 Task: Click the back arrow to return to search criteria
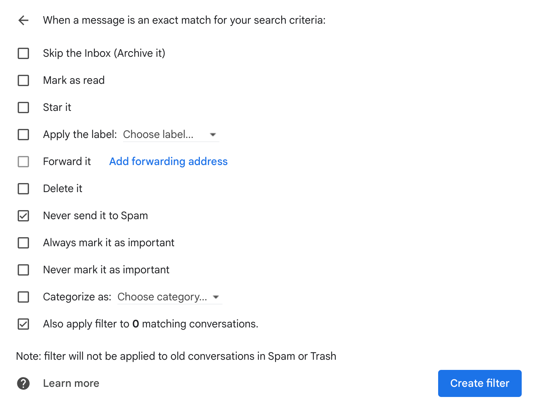(23, 20)
